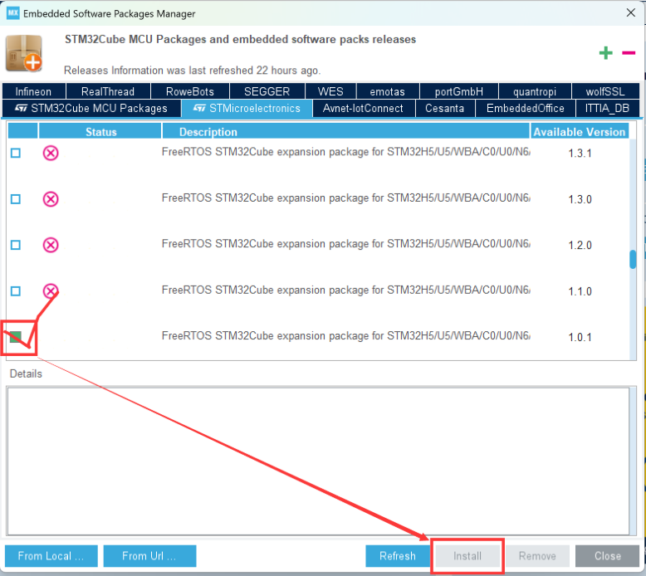
Task: Open the wolfSSL tab
Action: (x=605, y=91)
